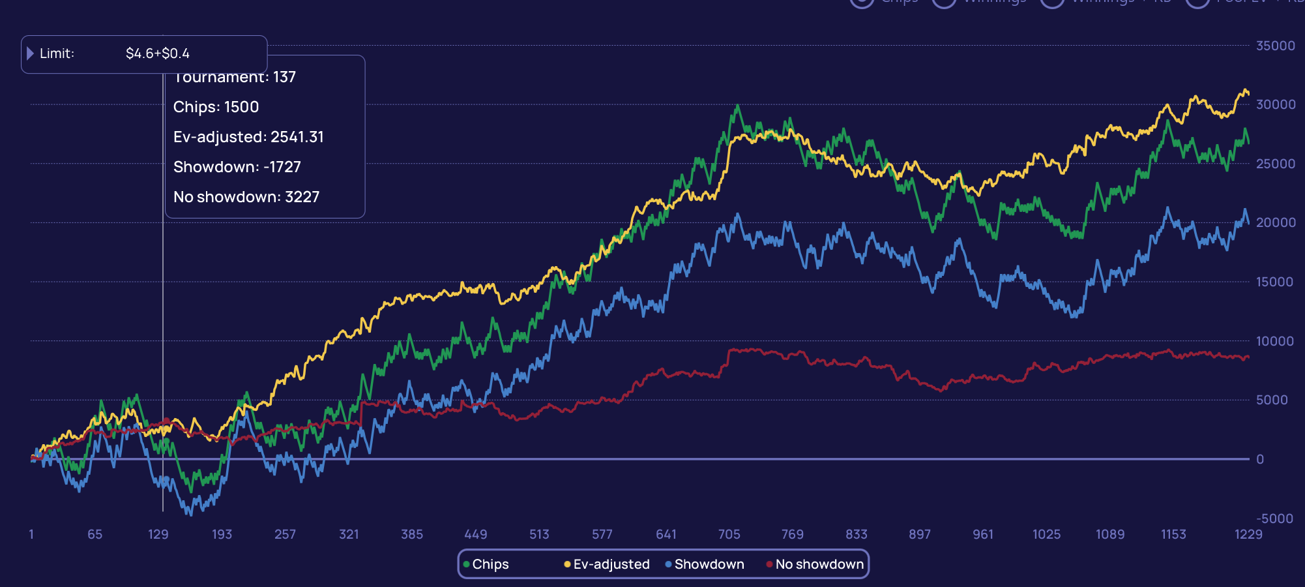Click the Ev-adjusted: 2541.31 tooltip value

click(x=248, y=137)
